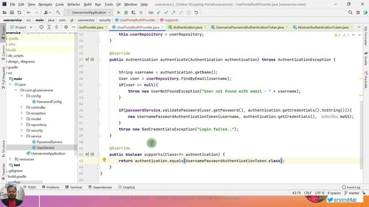Open Search Everywhere magnifier icon
Viewport: 369px width, 207px height.
[x=351, y=13]
